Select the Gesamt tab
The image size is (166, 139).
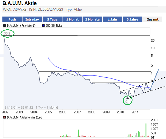152,19
